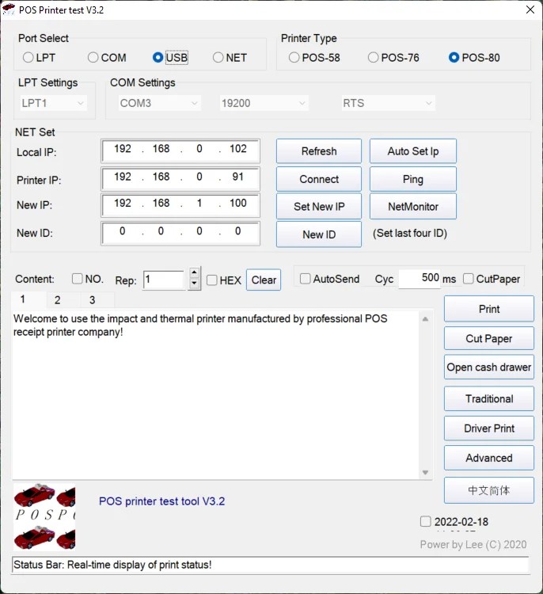This screenshot has width=543, height=594.
Task: Click the Set New IP button
Action: 319,207
